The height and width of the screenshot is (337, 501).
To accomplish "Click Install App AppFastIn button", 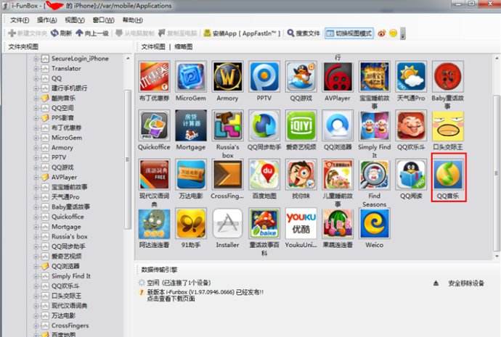I will (242, 33).
